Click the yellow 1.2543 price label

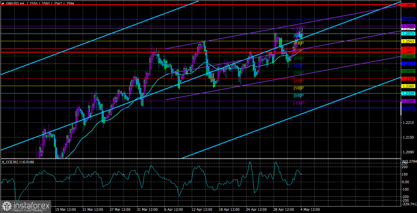[408, 41]
